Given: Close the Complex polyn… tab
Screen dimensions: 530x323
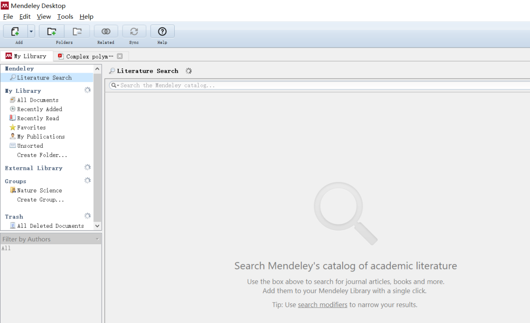Looking at the screenshot, I should (x=120, y=56).
